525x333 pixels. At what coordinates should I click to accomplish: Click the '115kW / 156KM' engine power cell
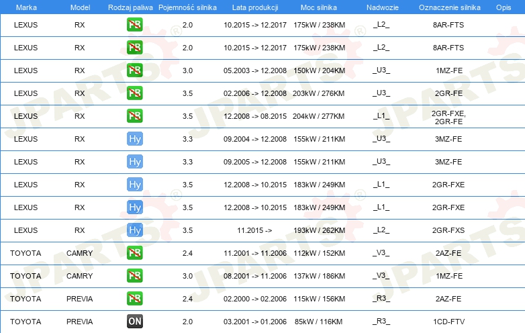click(319, 299)
